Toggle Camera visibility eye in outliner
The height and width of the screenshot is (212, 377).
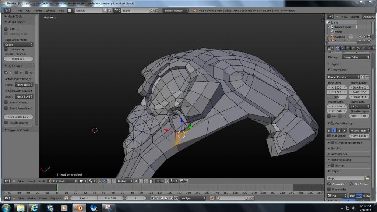coord(360,36)
